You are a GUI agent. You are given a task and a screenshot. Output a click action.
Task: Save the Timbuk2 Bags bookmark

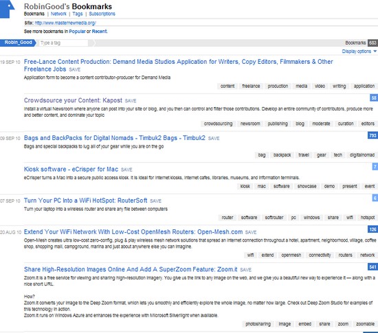pos(214,139)
